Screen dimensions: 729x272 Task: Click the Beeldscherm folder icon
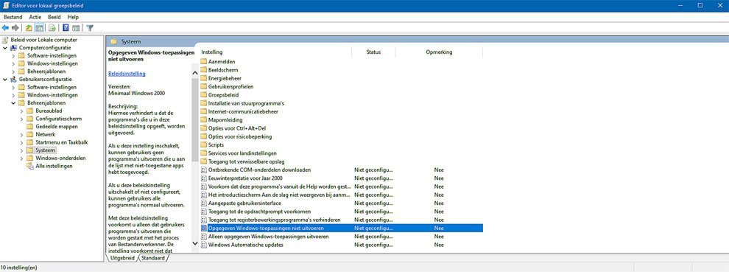click(x=204, y=70)
